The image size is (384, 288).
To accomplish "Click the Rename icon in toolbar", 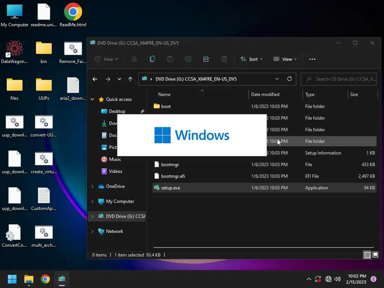I will (188, 59).
